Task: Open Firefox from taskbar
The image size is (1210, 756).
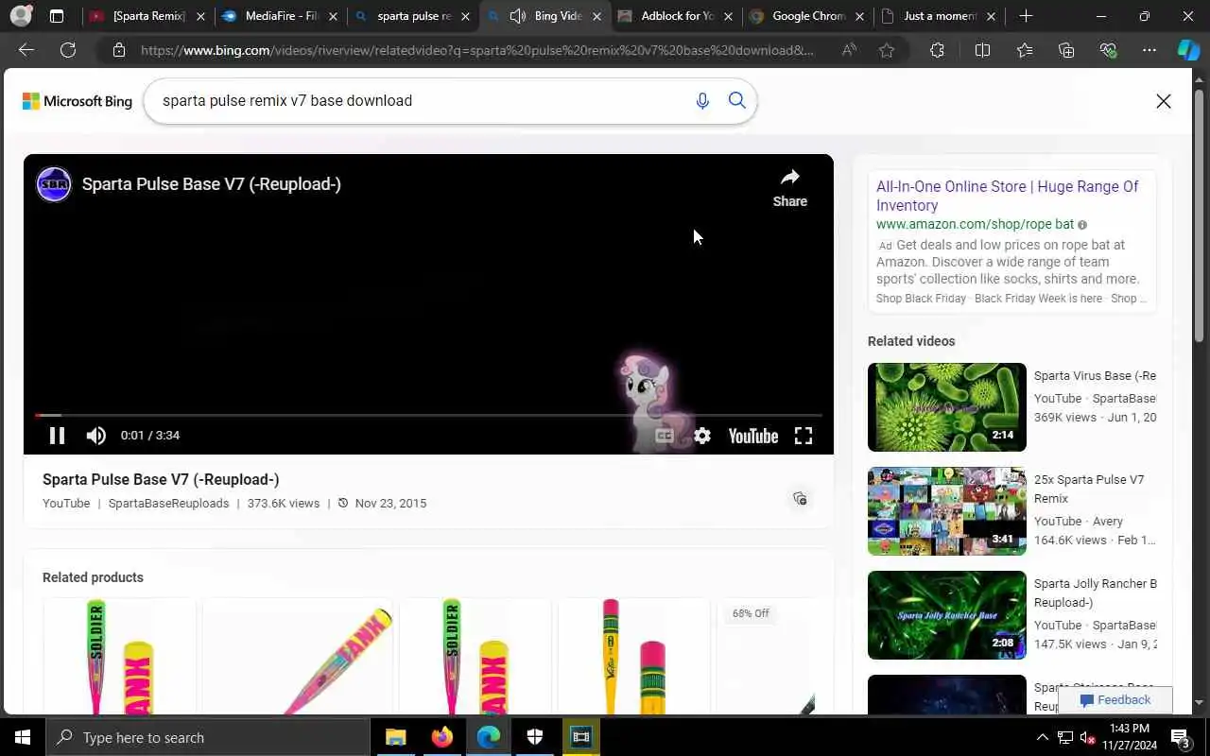Action: (441, 737)
